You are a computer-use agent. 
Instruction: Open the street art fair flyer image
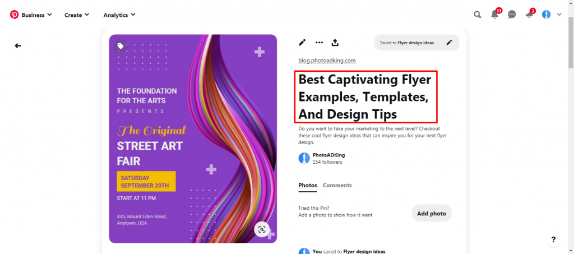point(193,138)
